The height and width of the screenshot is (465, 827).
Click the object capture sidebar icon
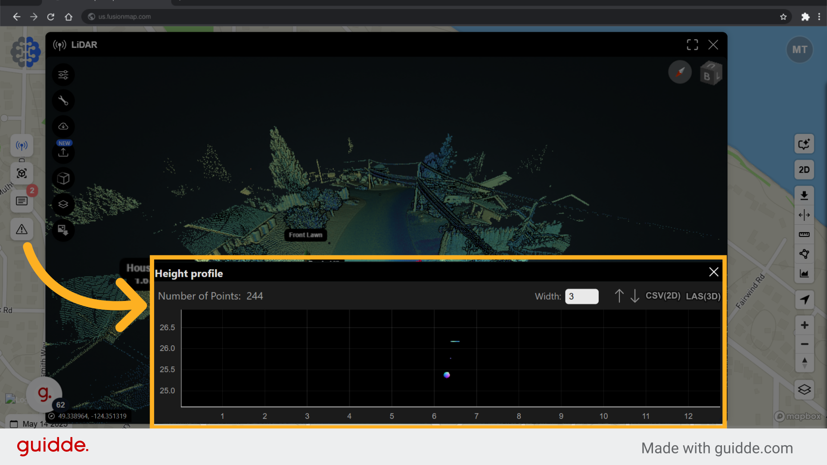22,173
